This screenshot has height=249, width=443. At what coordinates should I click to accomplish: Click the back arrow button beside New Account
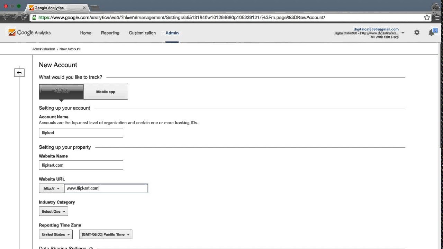coord(19,73)
